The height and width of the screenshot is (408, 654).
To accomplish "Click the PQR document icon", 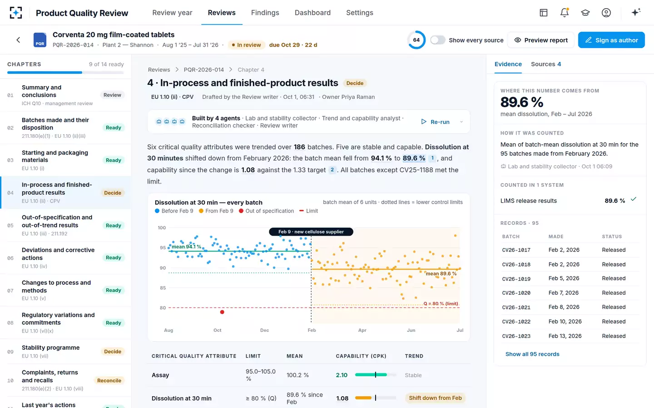I will 40,40.
